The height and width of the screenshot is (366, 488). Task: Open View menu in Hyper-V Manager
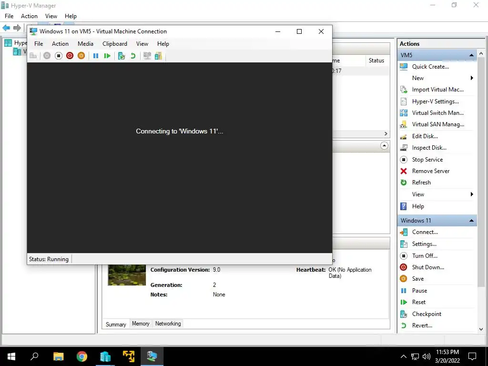[x=51, y=16]
